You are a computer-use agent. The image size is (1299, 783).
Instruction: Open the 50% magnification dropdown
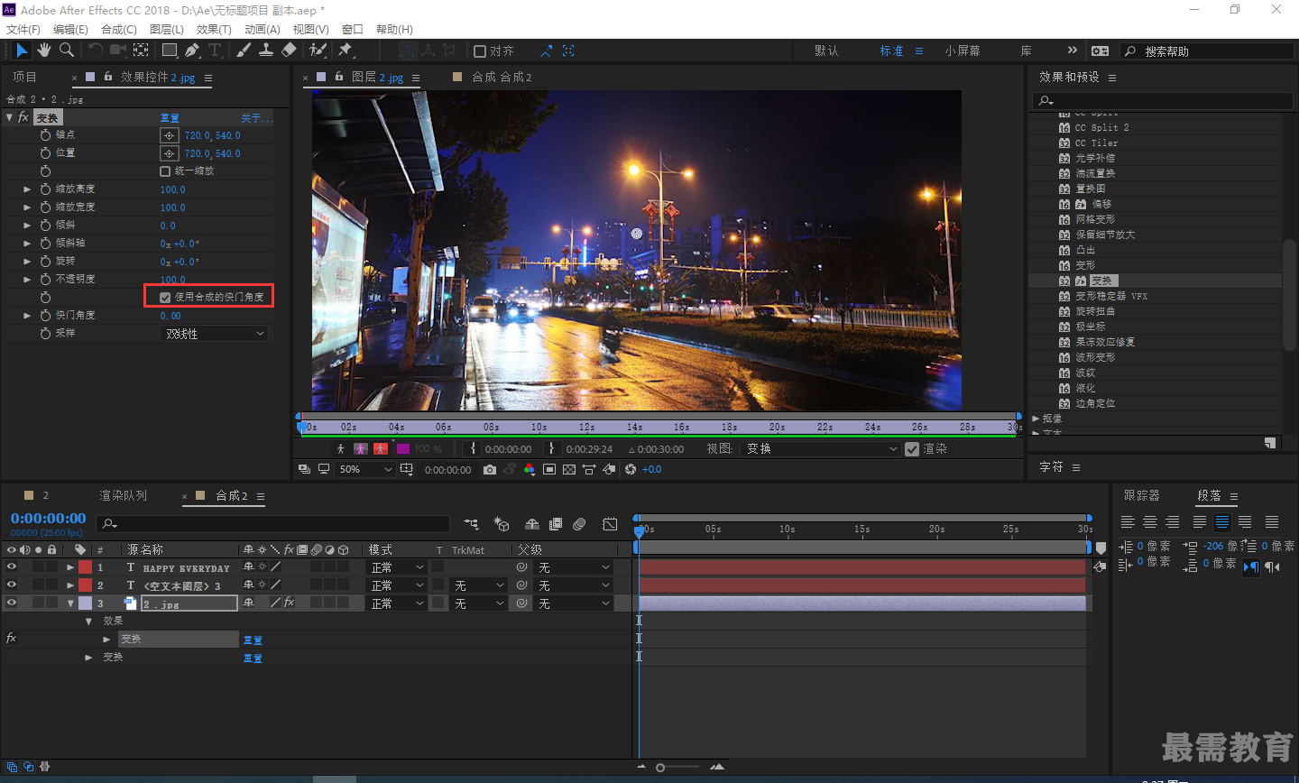365,469
